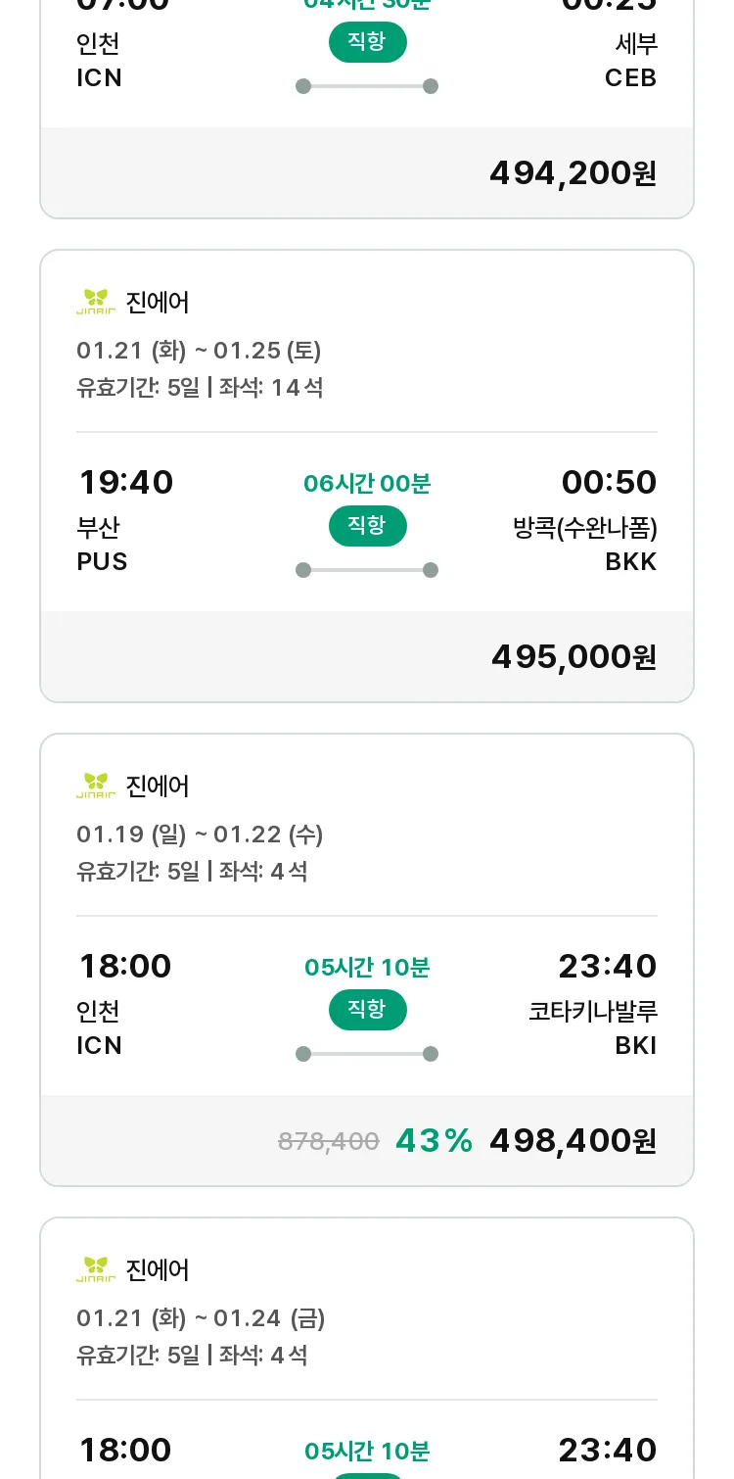Screen dimensions: 734x1479
Task: Select the discounted 498,400원 fare
Action: 573,1141
